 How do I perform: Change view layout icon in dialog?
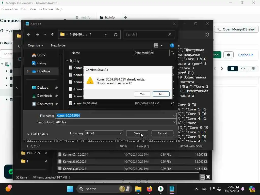click(156, 45)
